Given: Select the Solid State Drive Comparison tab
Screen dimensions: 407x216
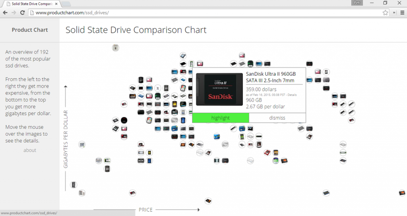Looking at the screenshot, I should [30, 3].
